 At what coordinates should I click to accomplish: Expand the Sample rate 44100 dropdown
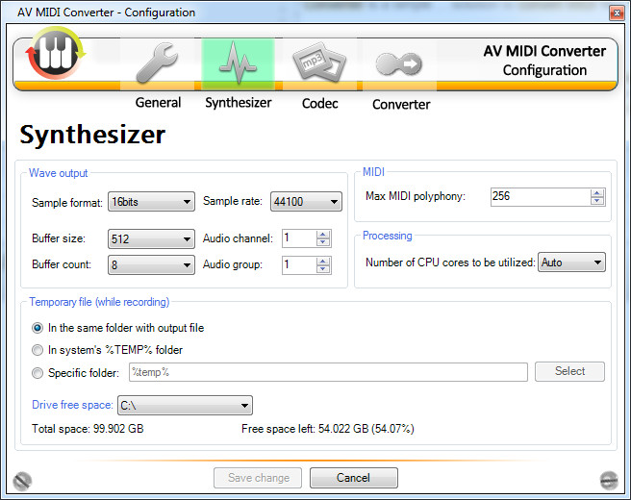click(306, 202)
